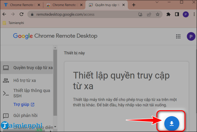Close the first Chrome Remote tab
197x132 pixels.
click(x=39, y=5)
